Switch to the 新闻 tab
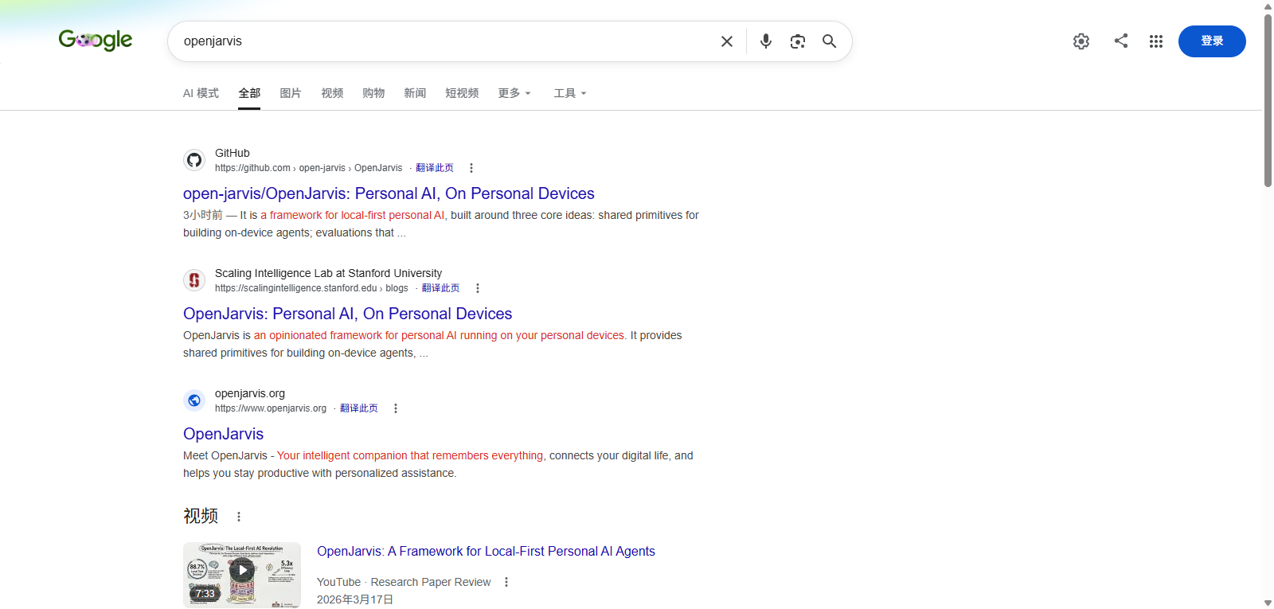This screenshot has height=609, width=1274. click(x=415, y=93)
